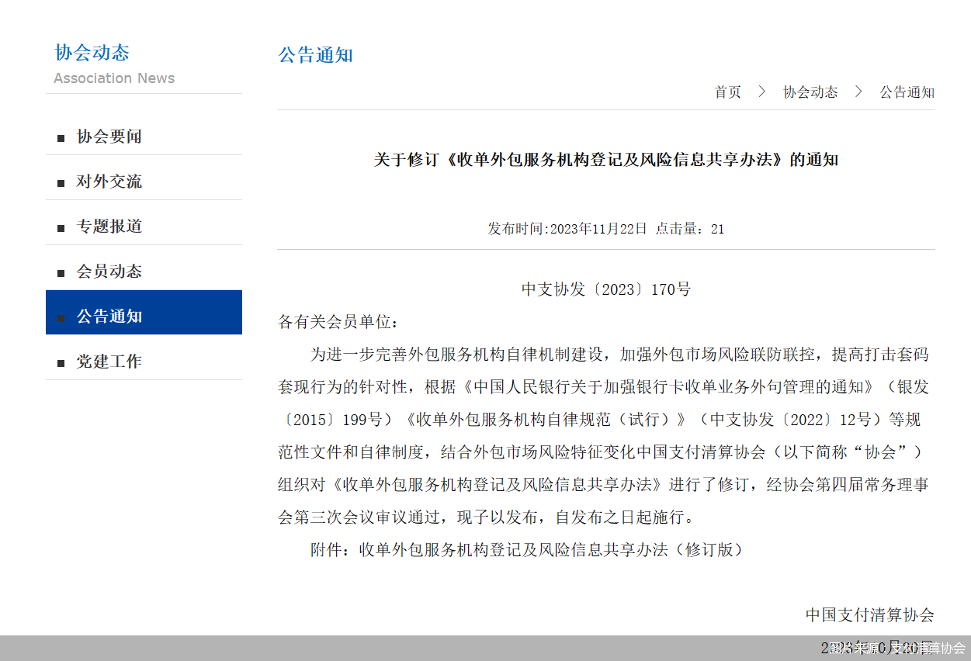
Task: Expand the breadcrumb arrow after 协会动态
Action: click(858, 92)
